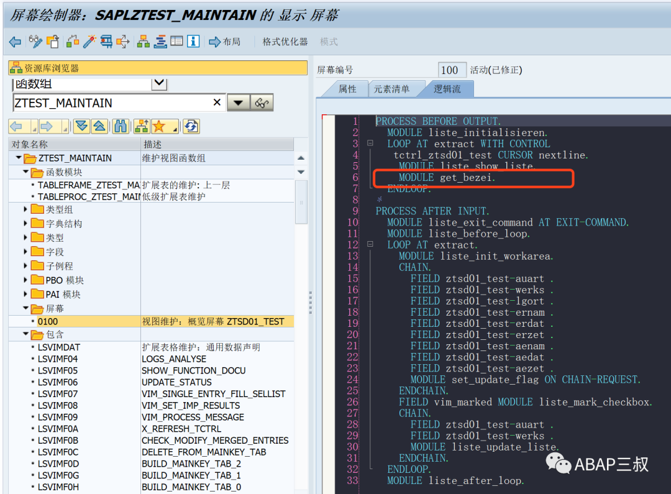Expand the 字段 folder
671x494 pixels.
25,252
